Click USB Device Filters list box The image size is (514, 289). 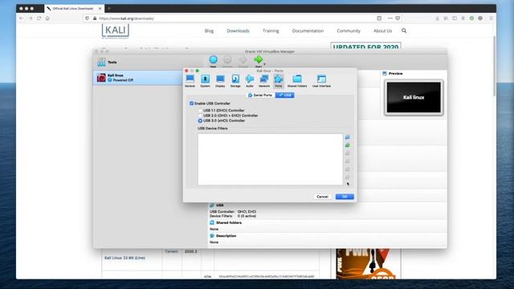(x=270, y=159)
